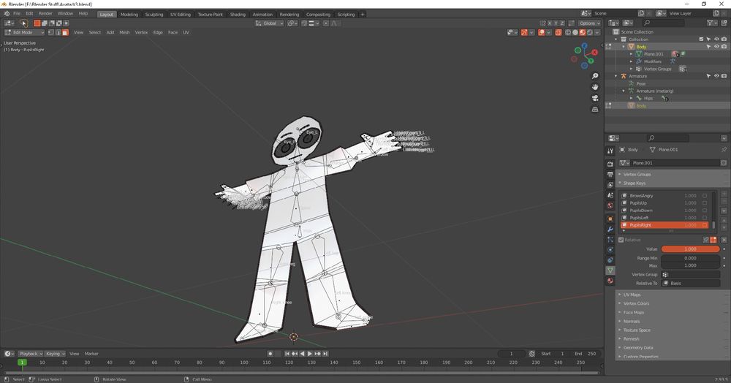Expand Vertex Groups row in outliner
The width and height of the screenshot is (731, 383).
(x=632, y=69)
